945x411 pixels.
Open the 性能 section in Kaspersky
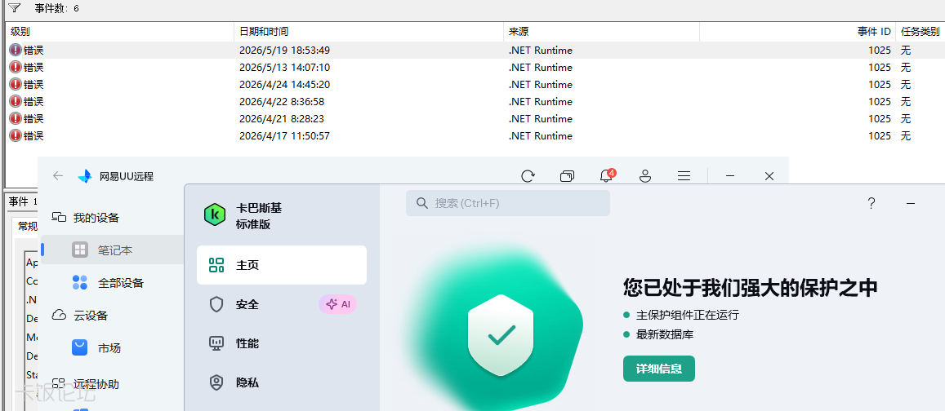282,343
